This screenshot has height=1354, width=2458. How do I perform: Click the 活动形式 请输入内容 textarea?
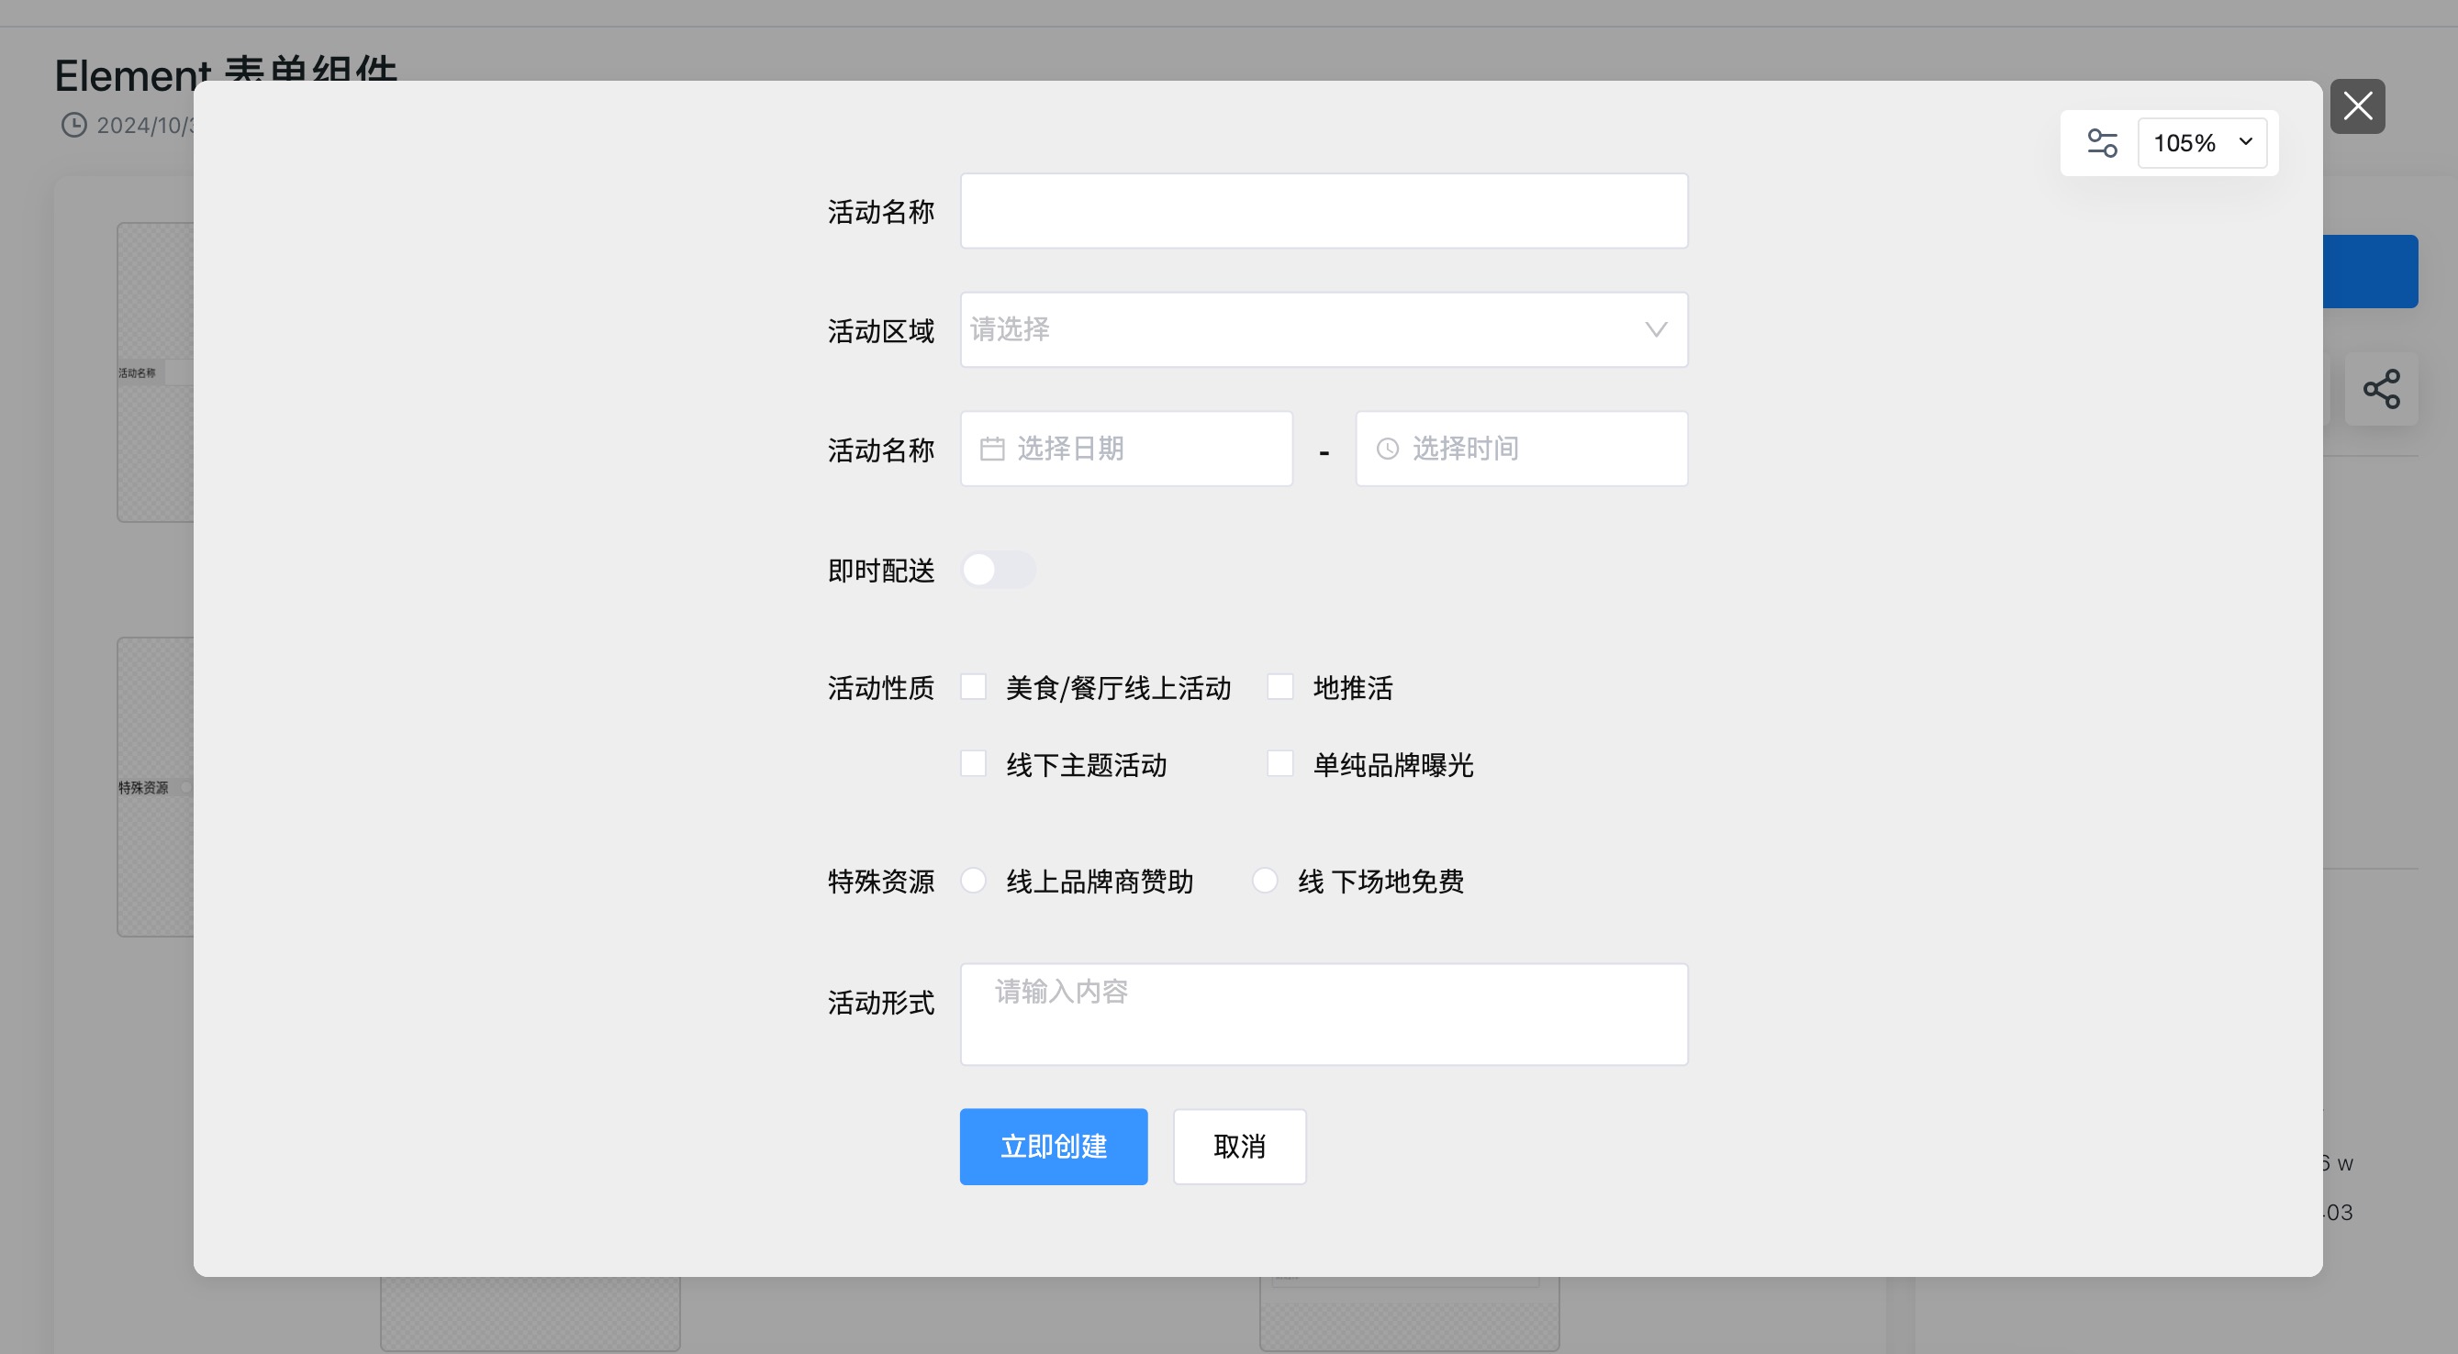[x=1324, y=1014]
